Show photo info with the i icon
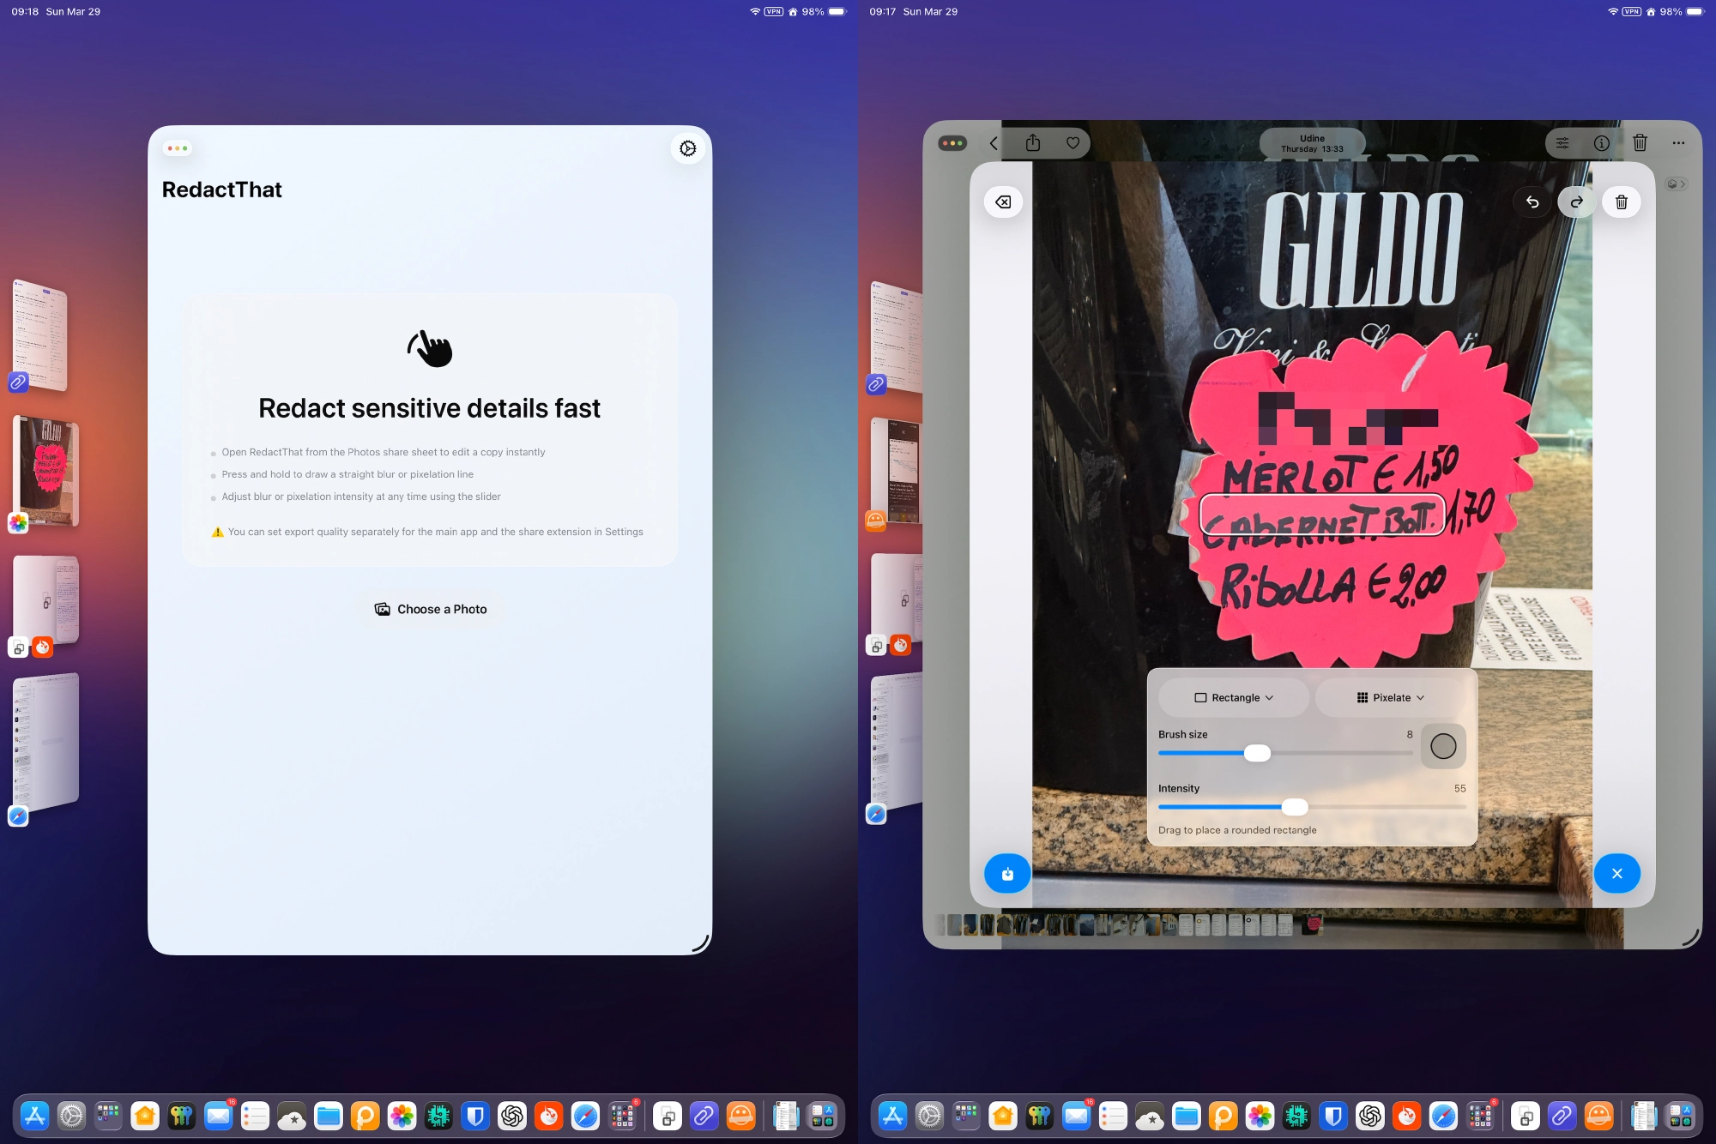The width and height of the screenshot is (1716, 1144). (1601, 143)
